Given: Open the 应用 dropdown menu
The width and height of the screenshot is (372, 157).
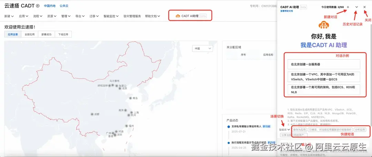Looking at the screenshot, I should (24, 16).
